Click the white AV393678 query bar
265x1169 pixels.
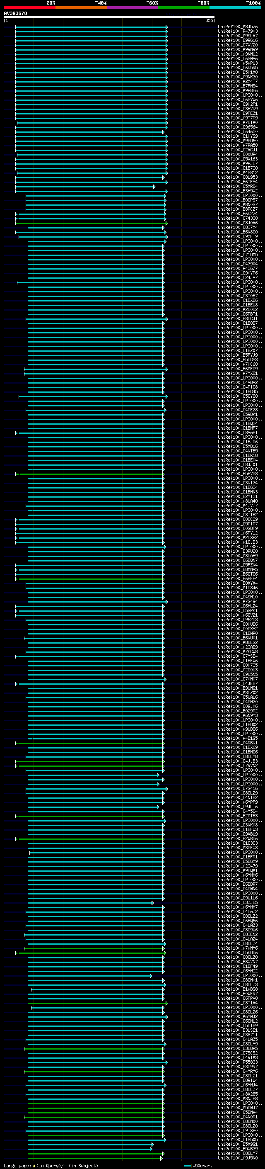click(x=109, y=17)
